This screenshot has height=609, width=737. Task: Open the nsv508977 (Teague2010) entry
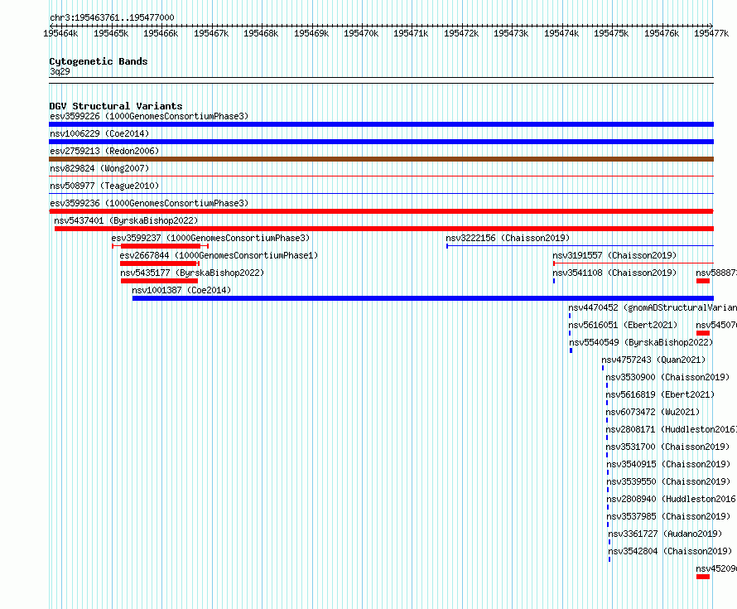click(x=104, y=186)
